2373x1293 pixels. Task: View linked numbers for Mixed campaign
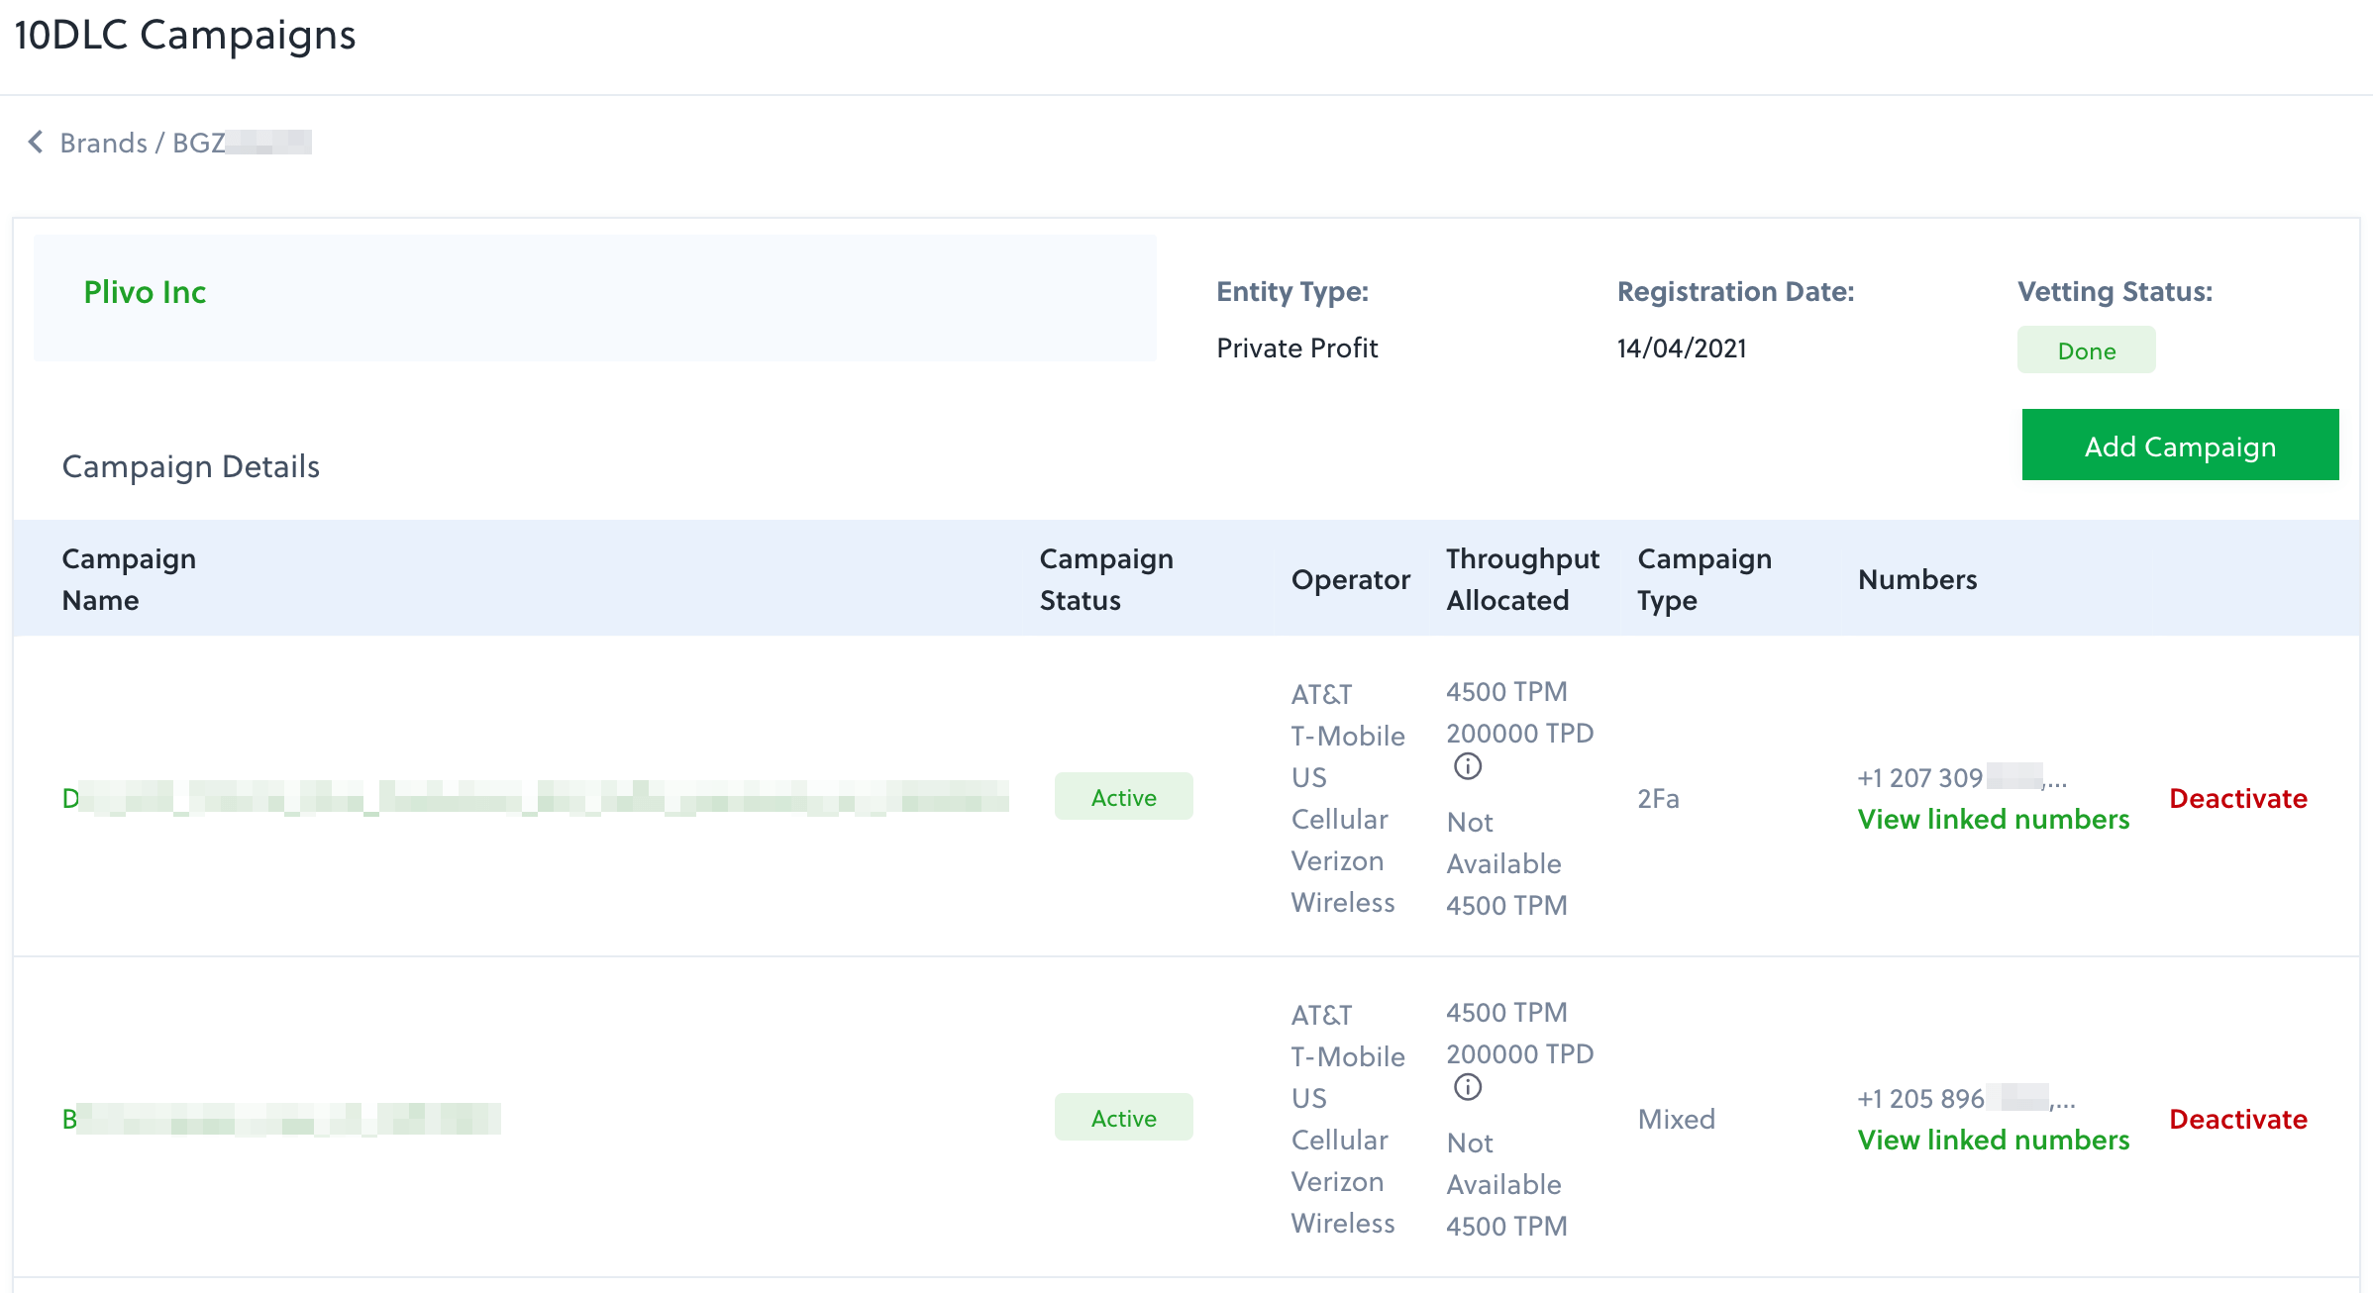[x=1993, y=1141]
